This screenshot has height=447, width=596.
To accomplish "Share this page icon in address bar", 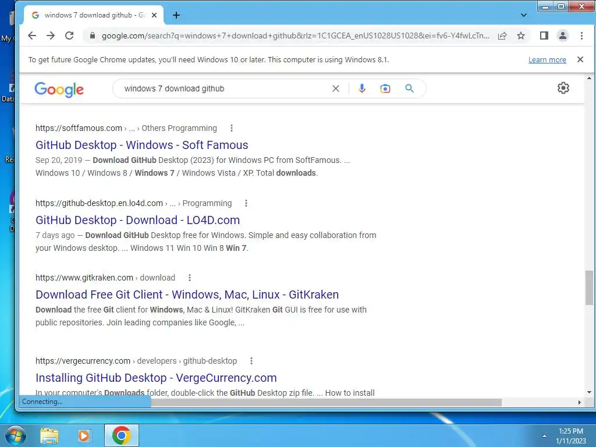I will pyautogui.click(x=502, y=36).
